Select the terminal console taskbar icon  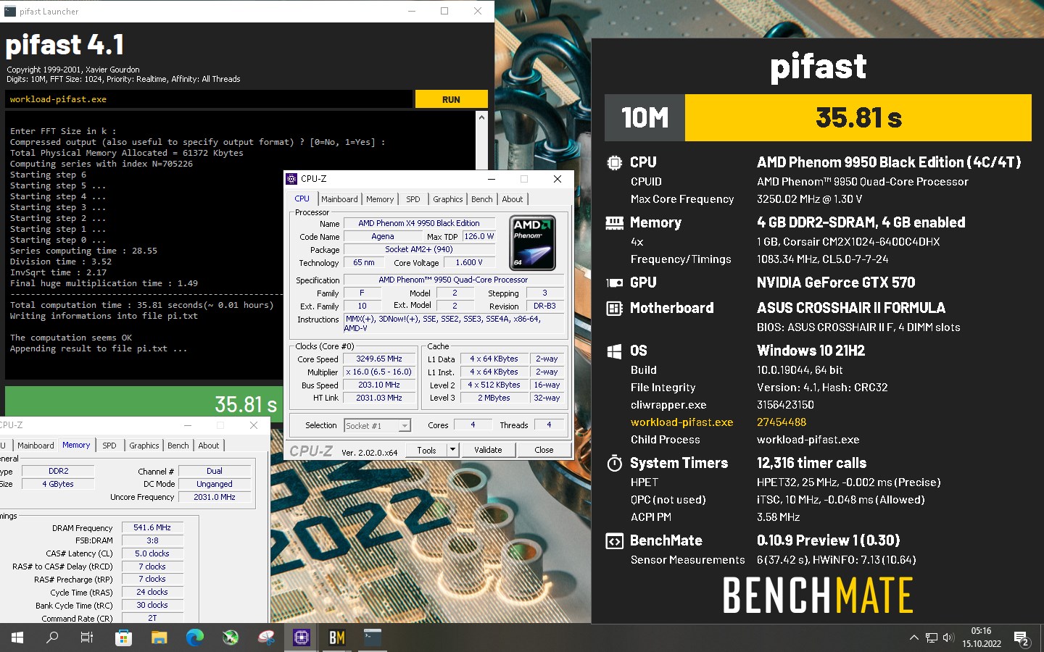pyautogui.click(x=372, y=638)
